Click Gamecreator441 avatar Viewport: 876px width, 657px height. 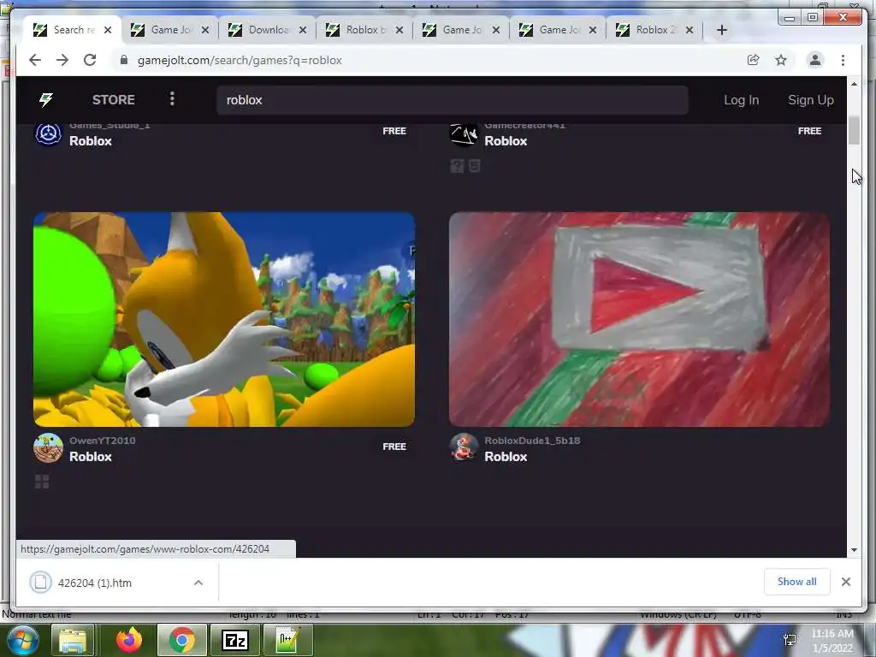tap(464, 134)
